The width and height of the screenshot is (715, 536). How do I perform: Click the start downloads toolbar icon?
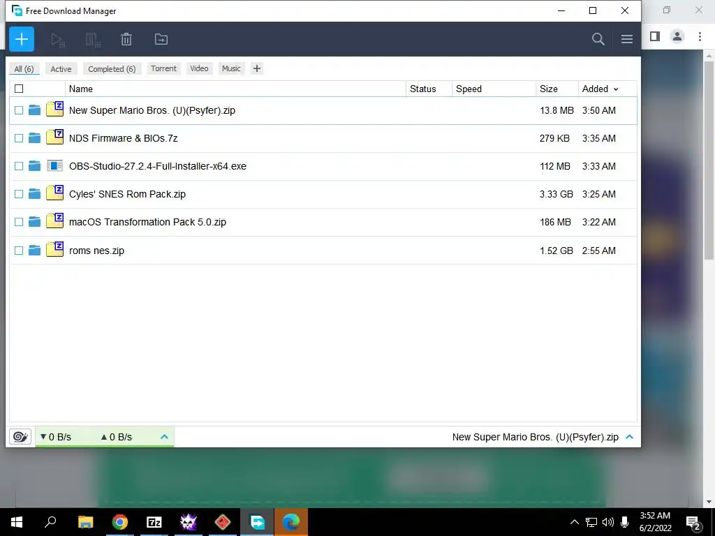[58, 40]
